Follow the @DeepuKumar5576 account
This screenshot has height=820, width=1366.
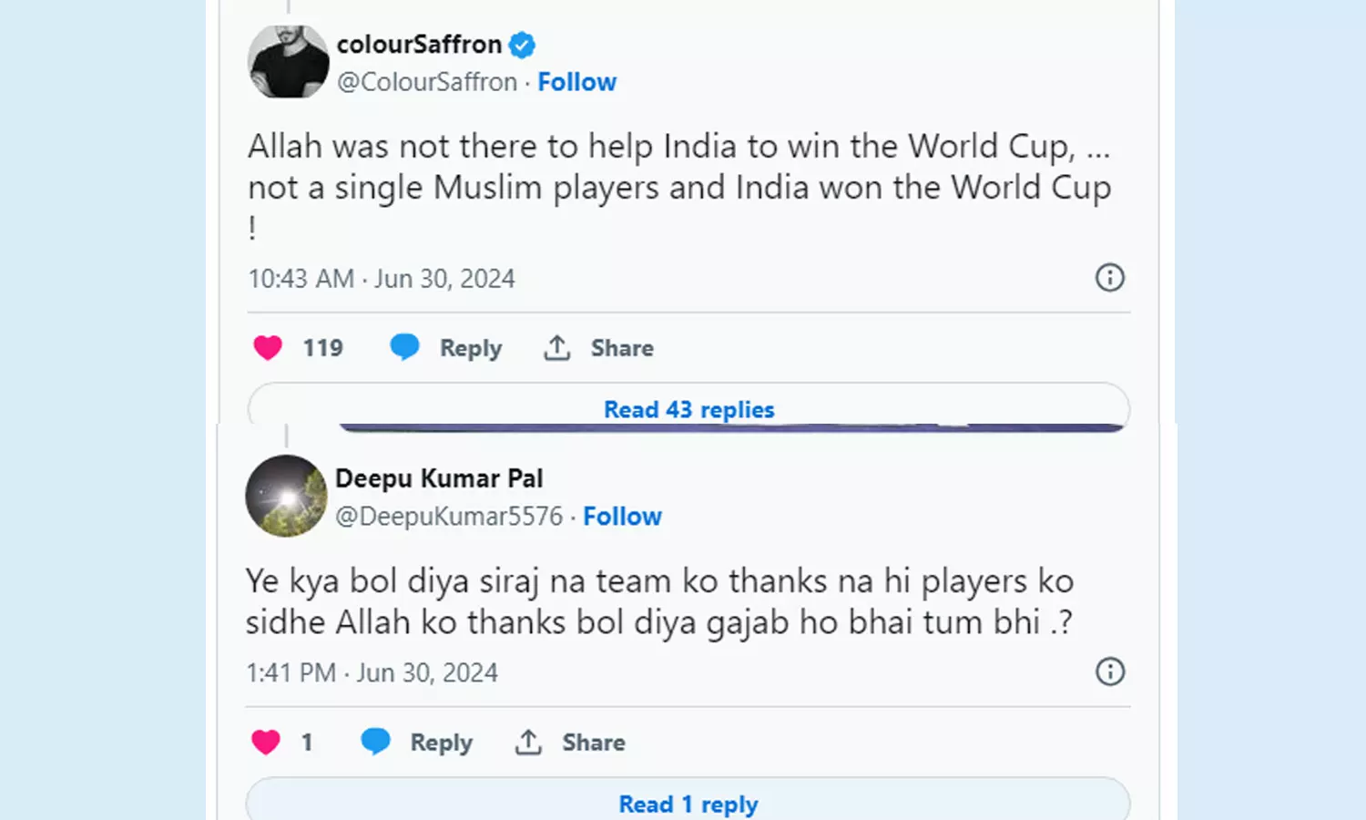[x=622, y=517]
